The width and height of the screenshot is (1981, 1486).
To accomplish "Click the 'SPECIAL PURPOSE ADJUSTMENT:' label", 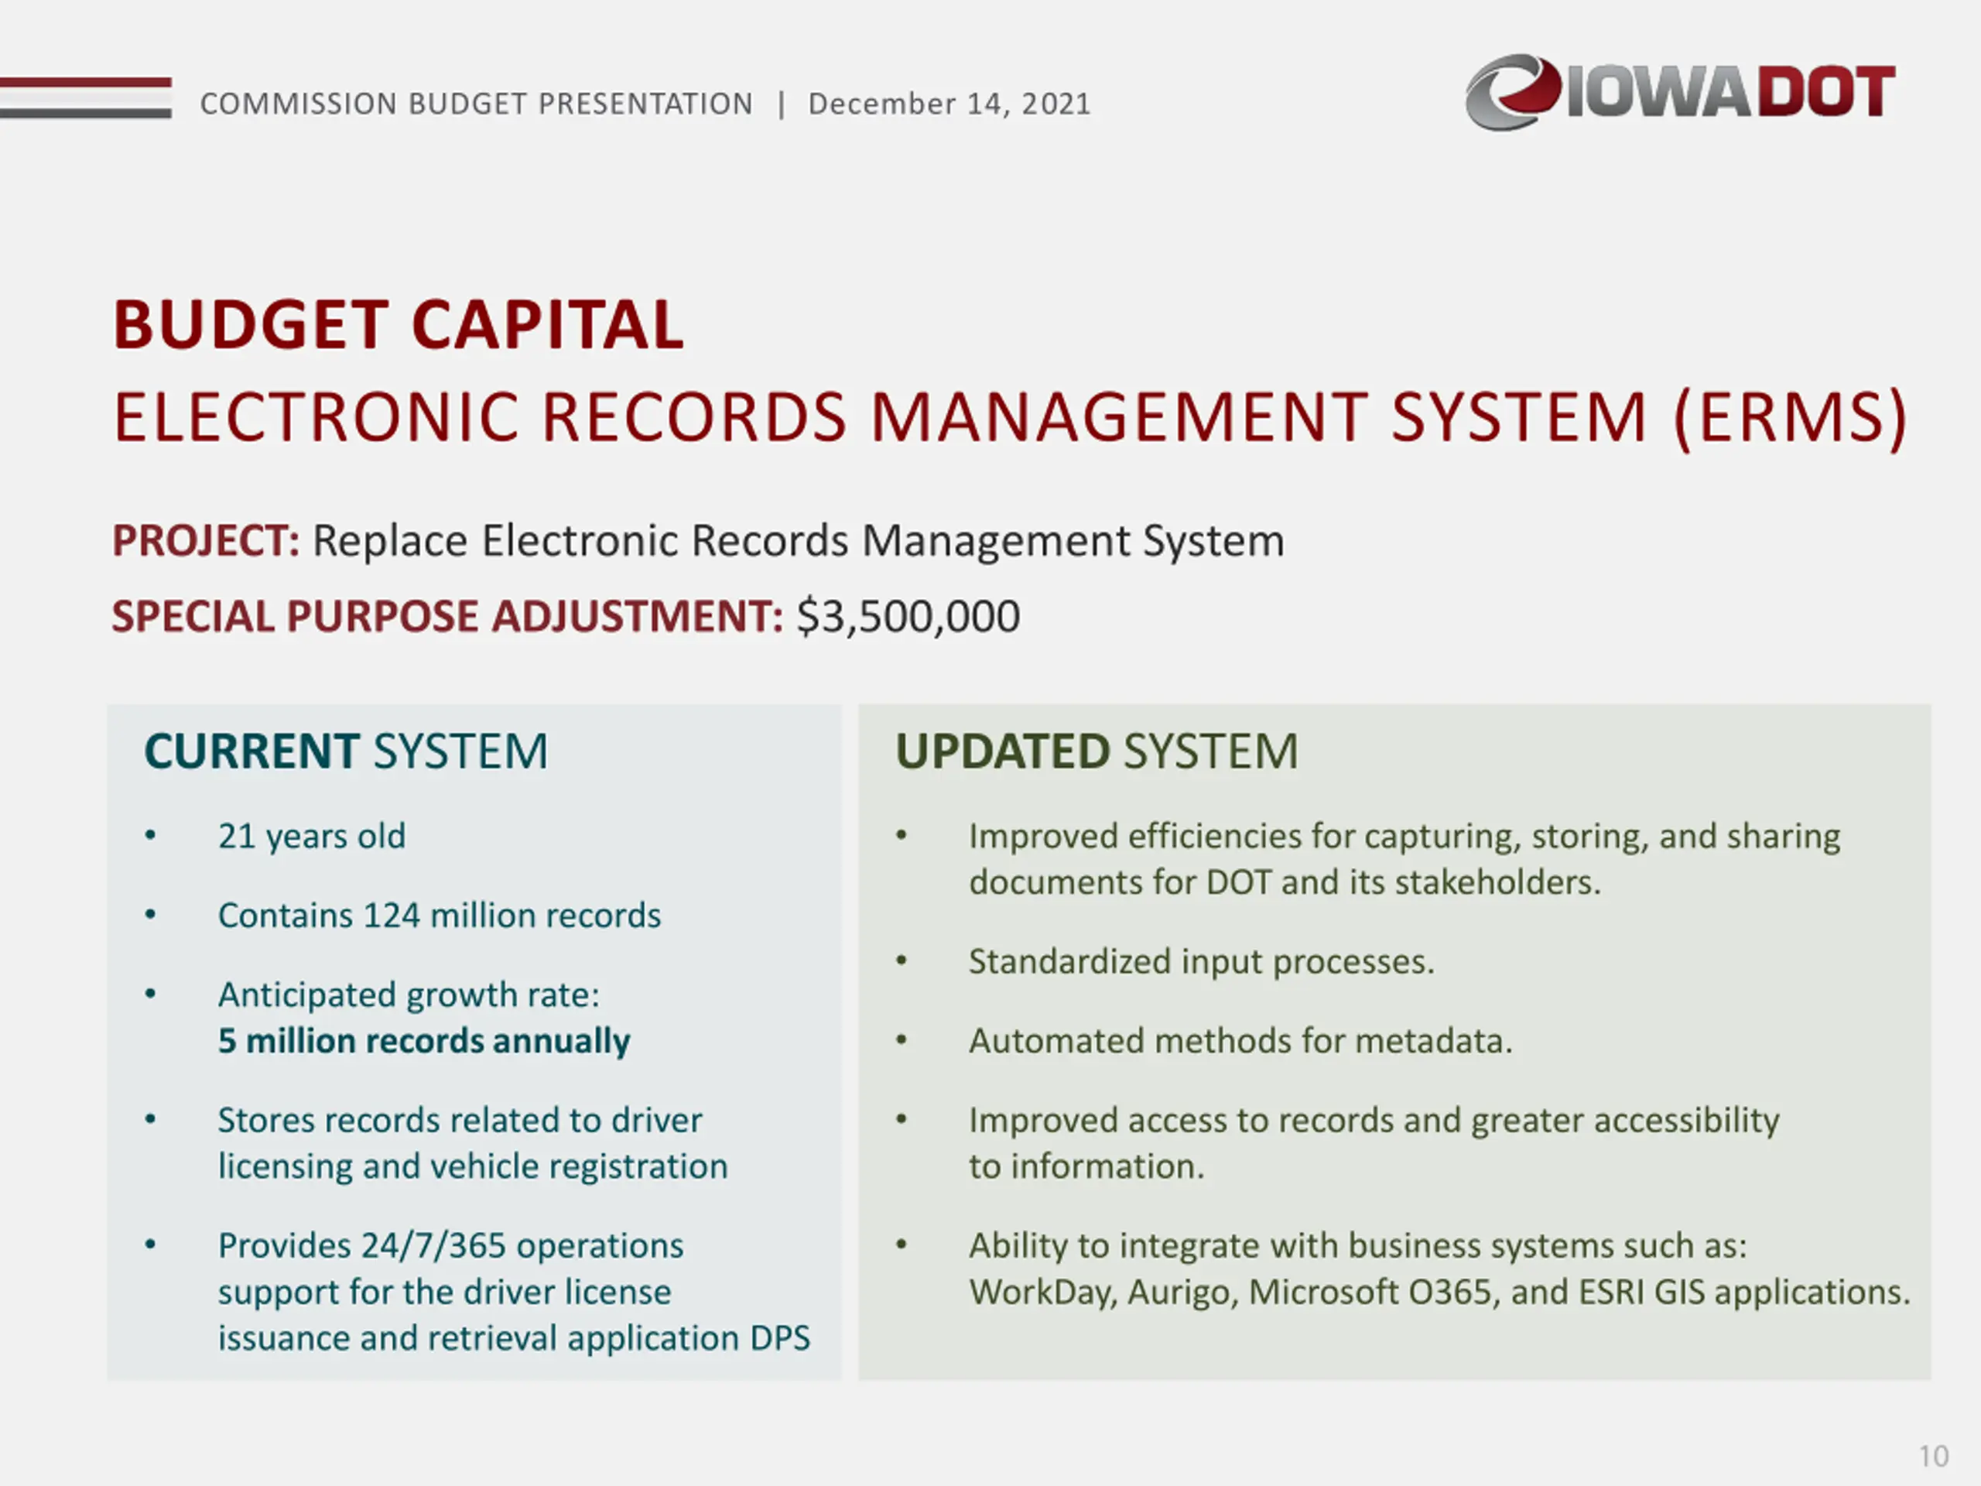I will click(x=448, y=617).
